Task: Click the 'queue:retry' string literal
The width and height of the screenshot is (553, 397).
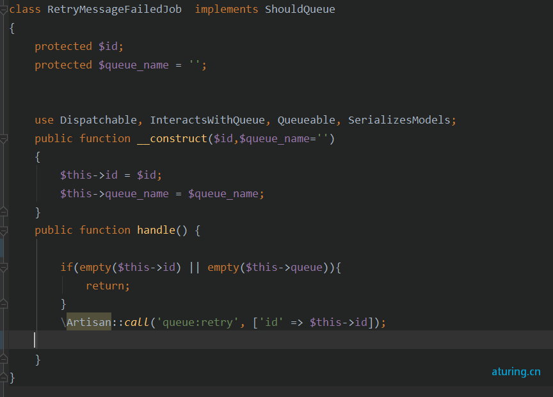Action: pyautogui.click(x=198, y=322)
